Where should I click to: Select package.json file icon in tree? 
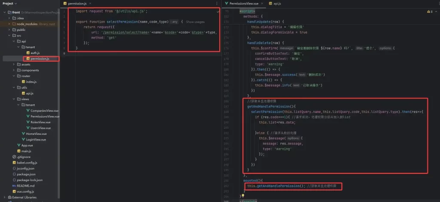point(14,174)
